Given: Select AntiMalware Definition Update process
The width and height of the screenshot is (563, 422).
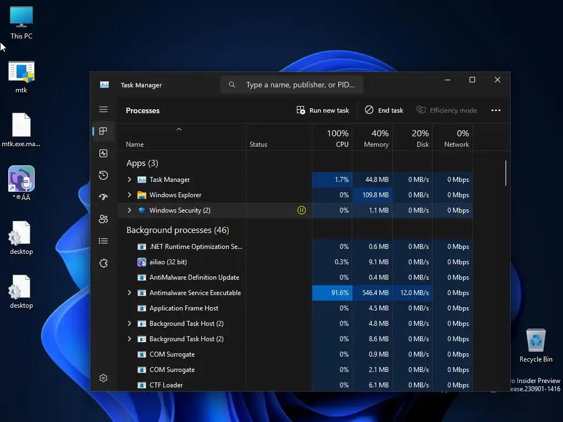Looking at the screenshot, I should (x=295, y=277).
